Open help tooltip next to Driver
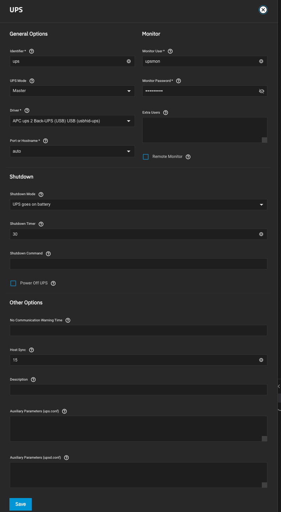Screen dimensions: 281x512 click(27, 110)
